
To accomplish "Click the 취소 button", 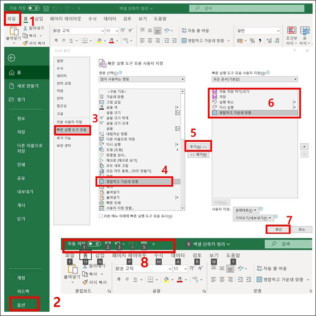I will (x=302, y=230).
